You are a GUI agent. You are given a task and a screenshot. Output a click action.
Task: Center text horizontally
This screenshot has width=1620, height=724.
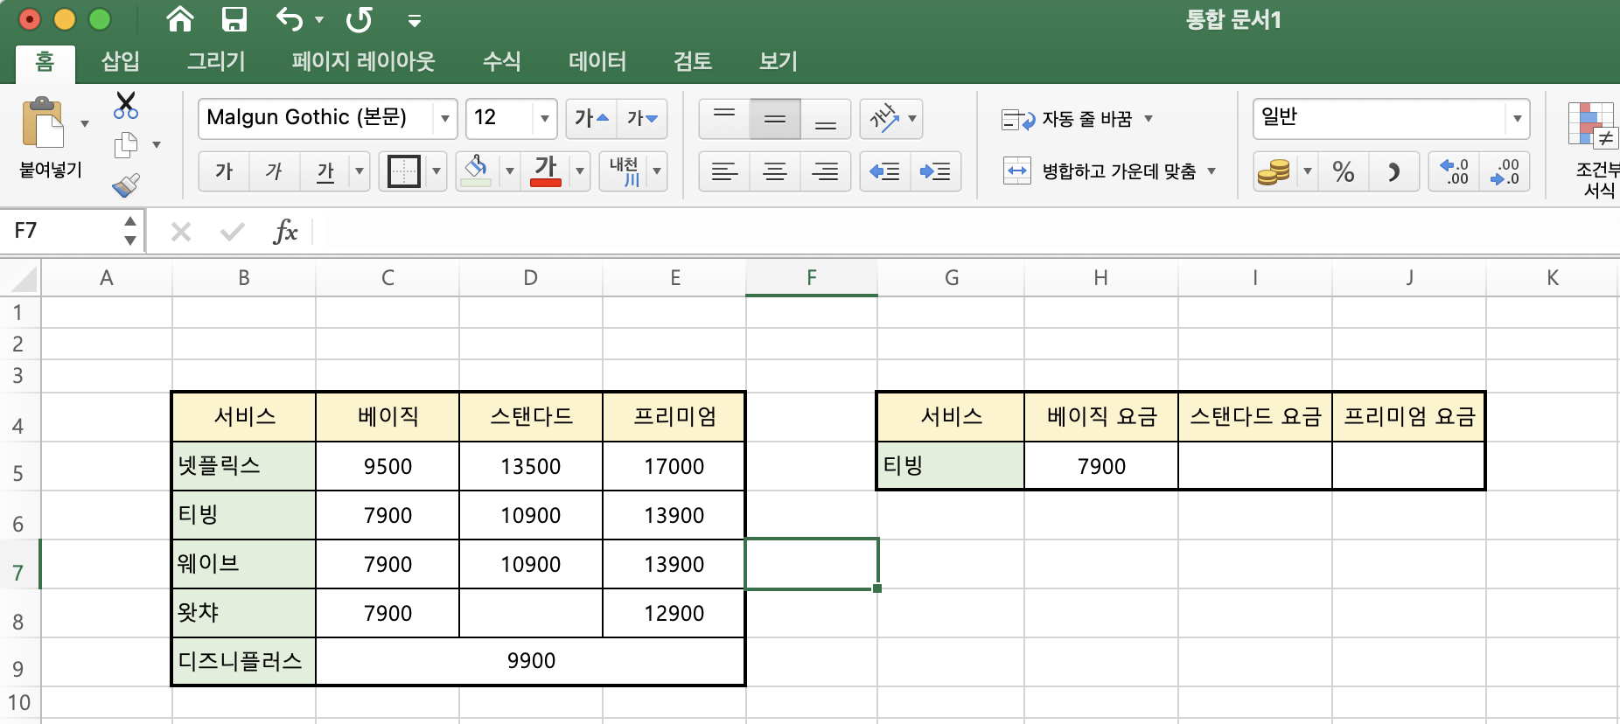[x=775, y=171]
